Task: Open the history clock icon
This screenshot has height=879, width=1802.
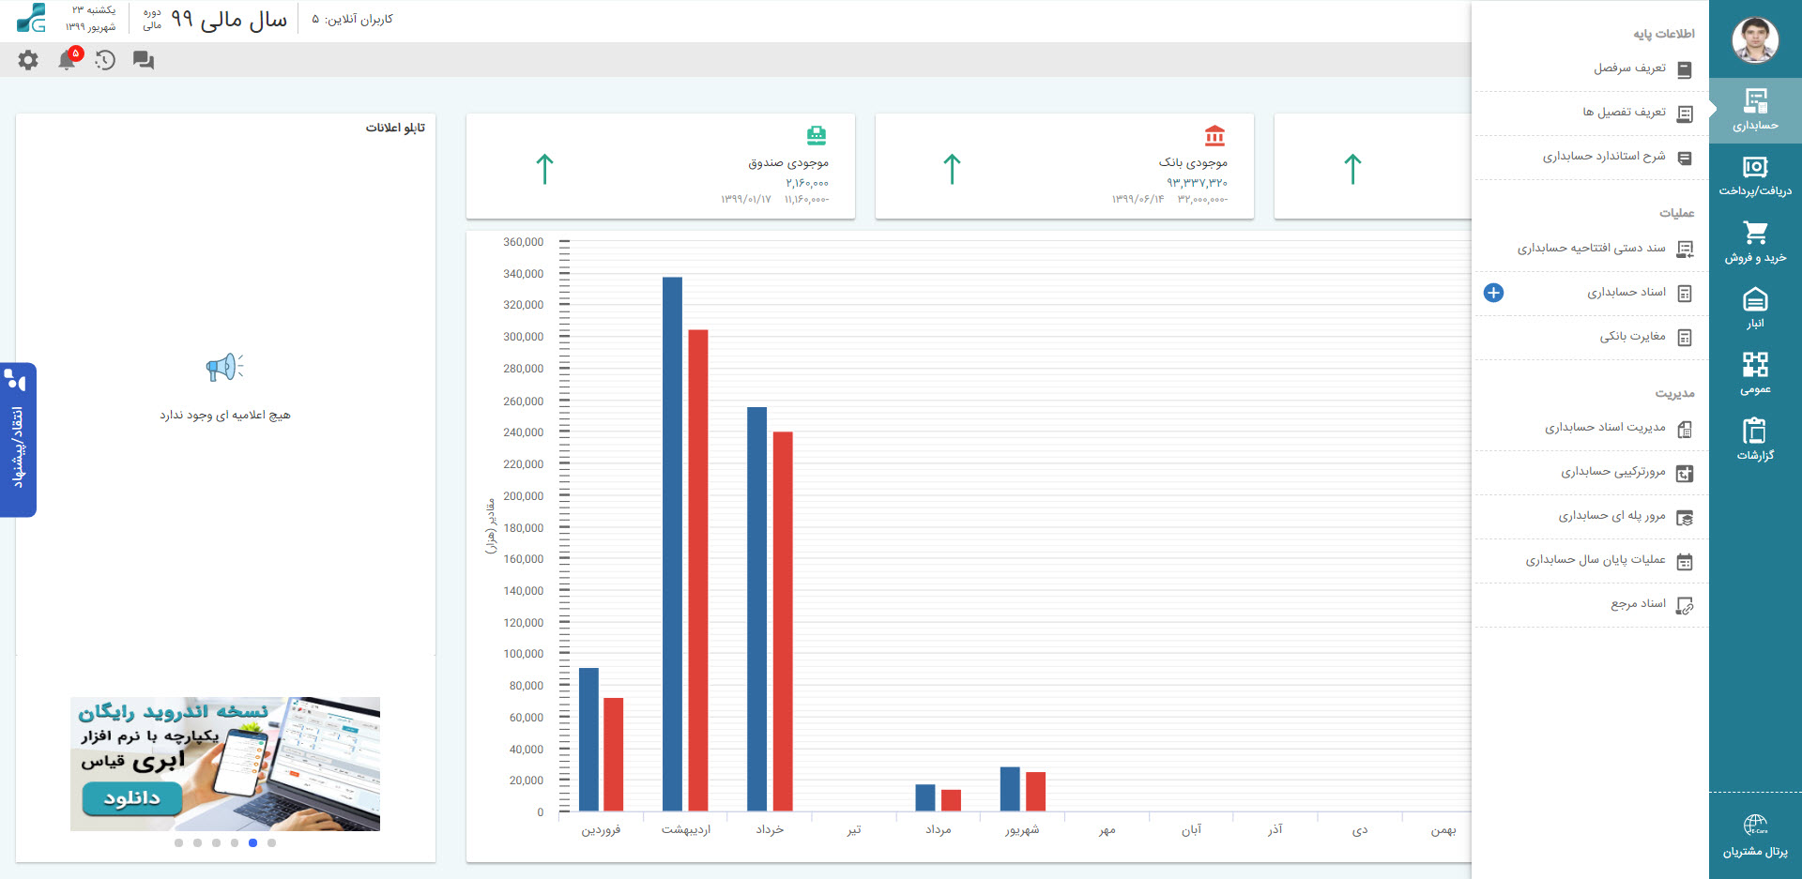Action: (105, 60)
